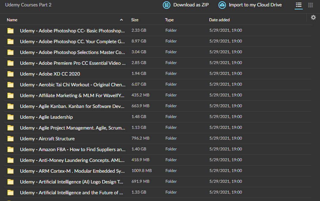The height and width of the screenshot is (201, 320).
Task: Click folder icon for Amazon FBA
Action: coord(10,149)
